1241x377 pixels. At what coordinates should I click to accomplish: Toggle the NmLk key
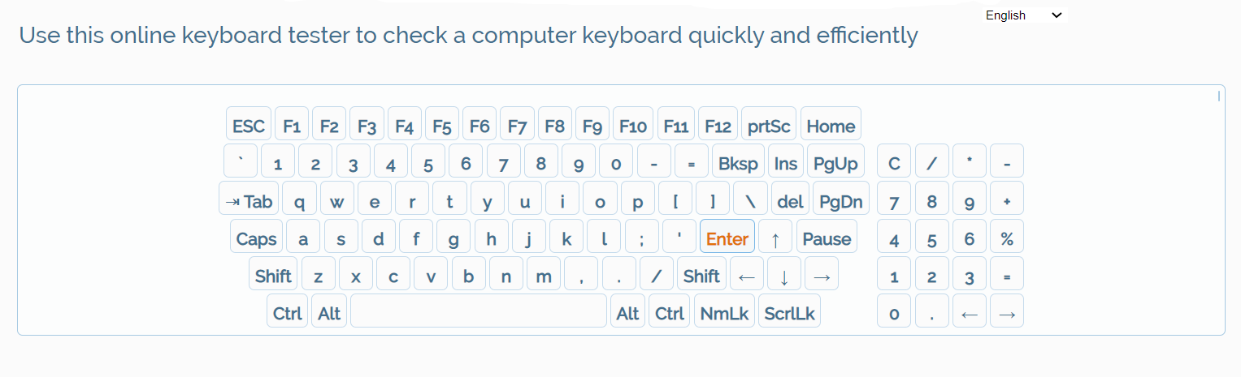[x=724, y=313]
